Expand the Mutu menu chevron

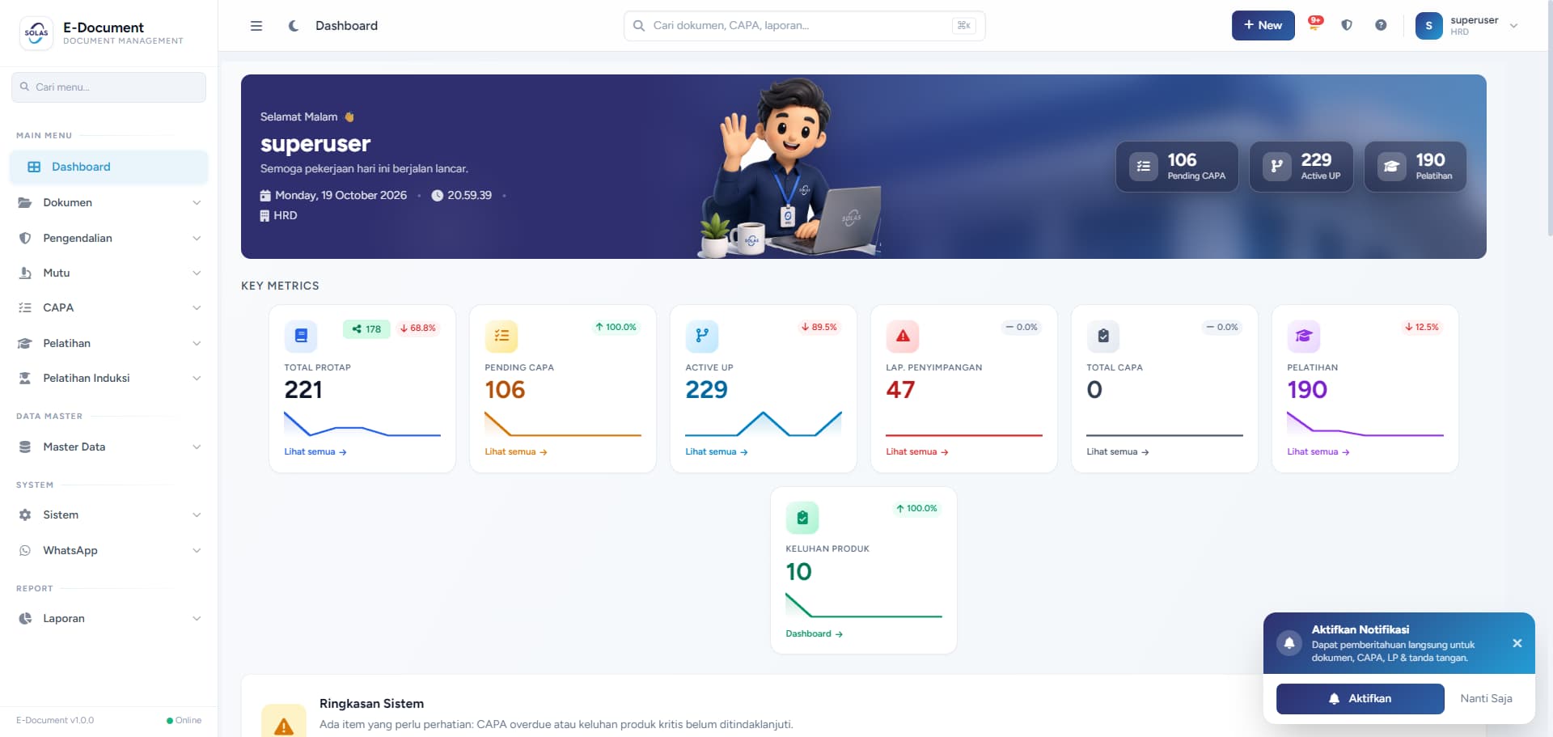[x=197, y=273]
